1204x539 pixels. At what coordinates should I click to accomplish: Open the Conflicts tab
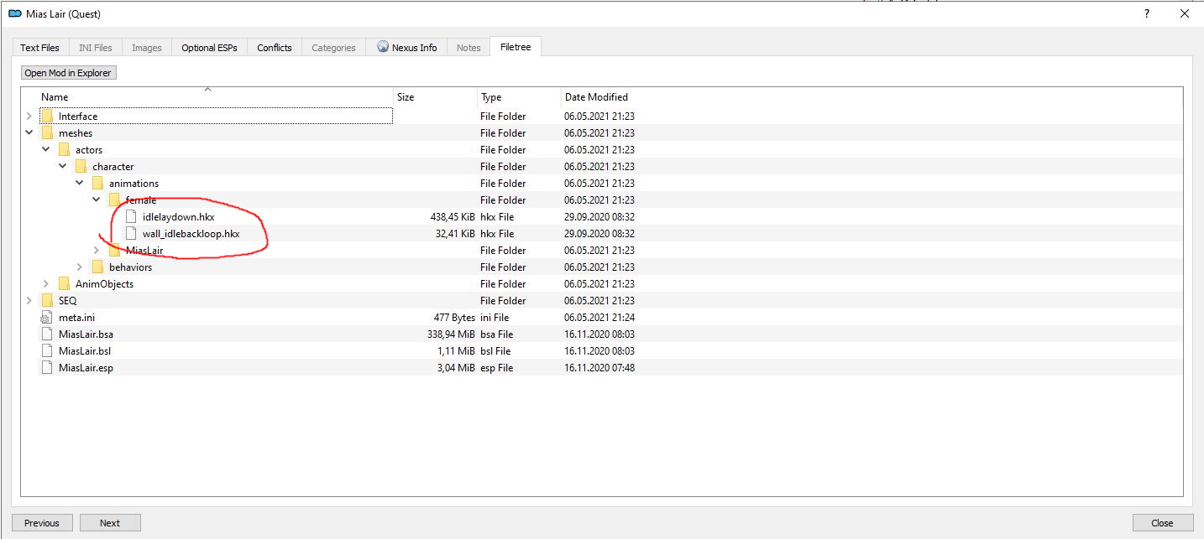tap(275, 48)
